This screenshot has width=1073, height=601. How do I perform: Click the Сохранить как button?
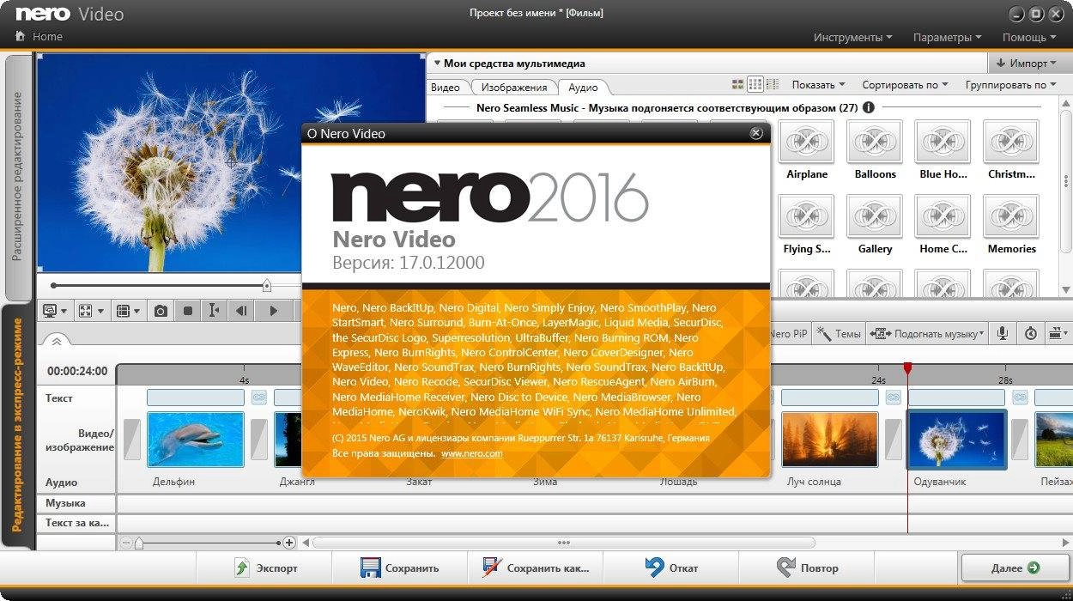(x=536, y=568)
